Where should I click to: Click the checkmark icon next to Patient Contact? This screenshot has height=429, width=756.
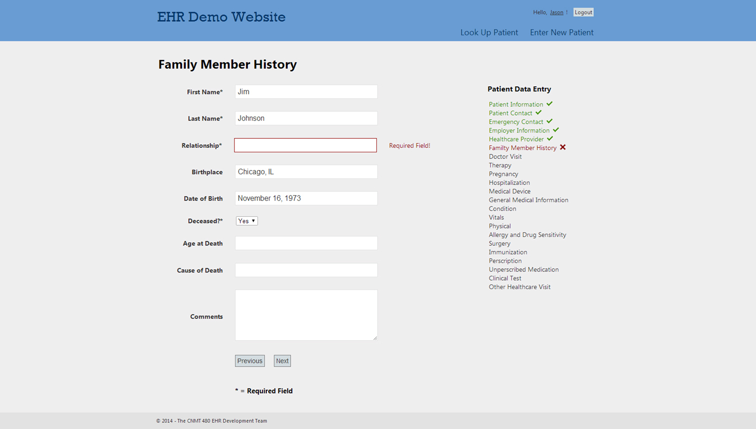539,112
